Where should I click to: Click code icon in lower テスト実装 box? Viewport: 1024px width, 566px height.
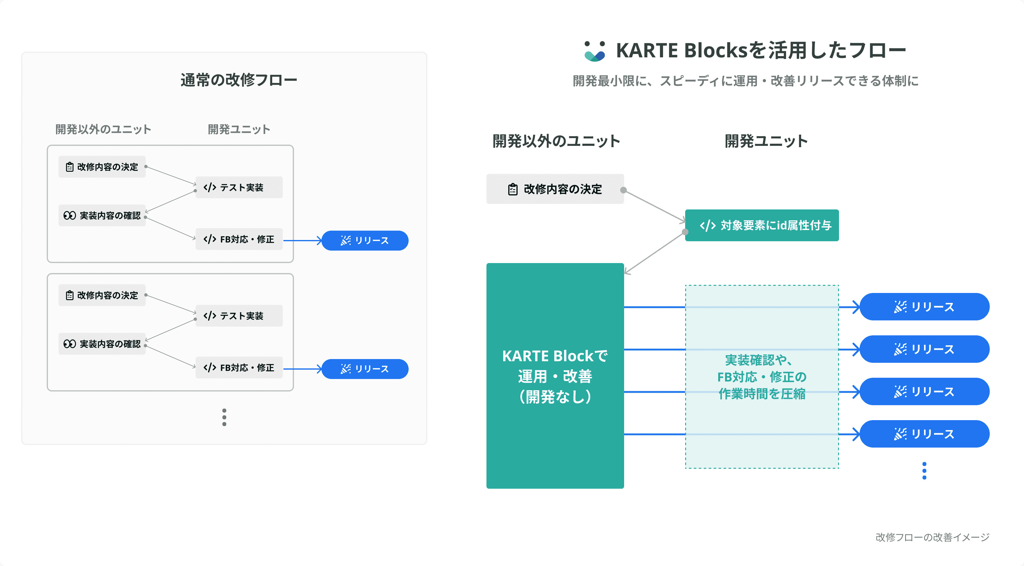point(210,316)
